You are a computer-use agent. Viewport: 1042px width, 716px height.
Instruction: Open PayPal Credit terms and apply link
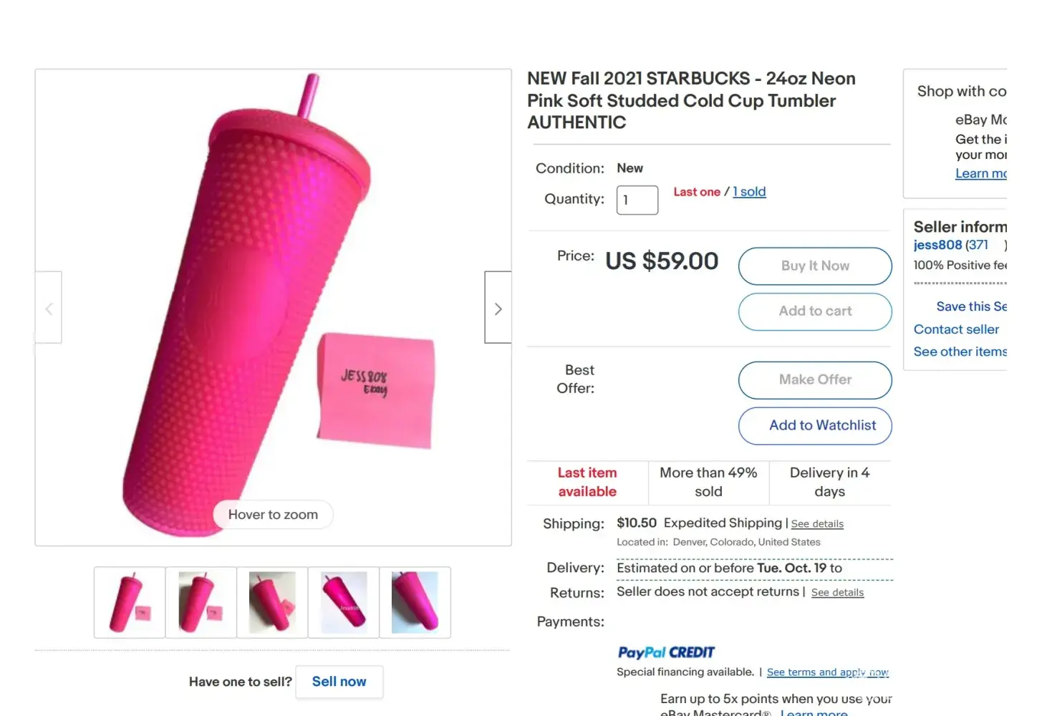(827, 672)
